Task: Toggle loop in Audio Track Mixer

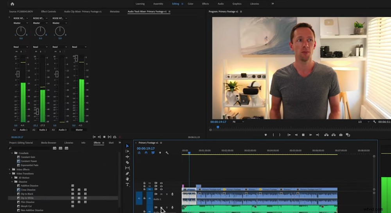Action: pos(115,137)
